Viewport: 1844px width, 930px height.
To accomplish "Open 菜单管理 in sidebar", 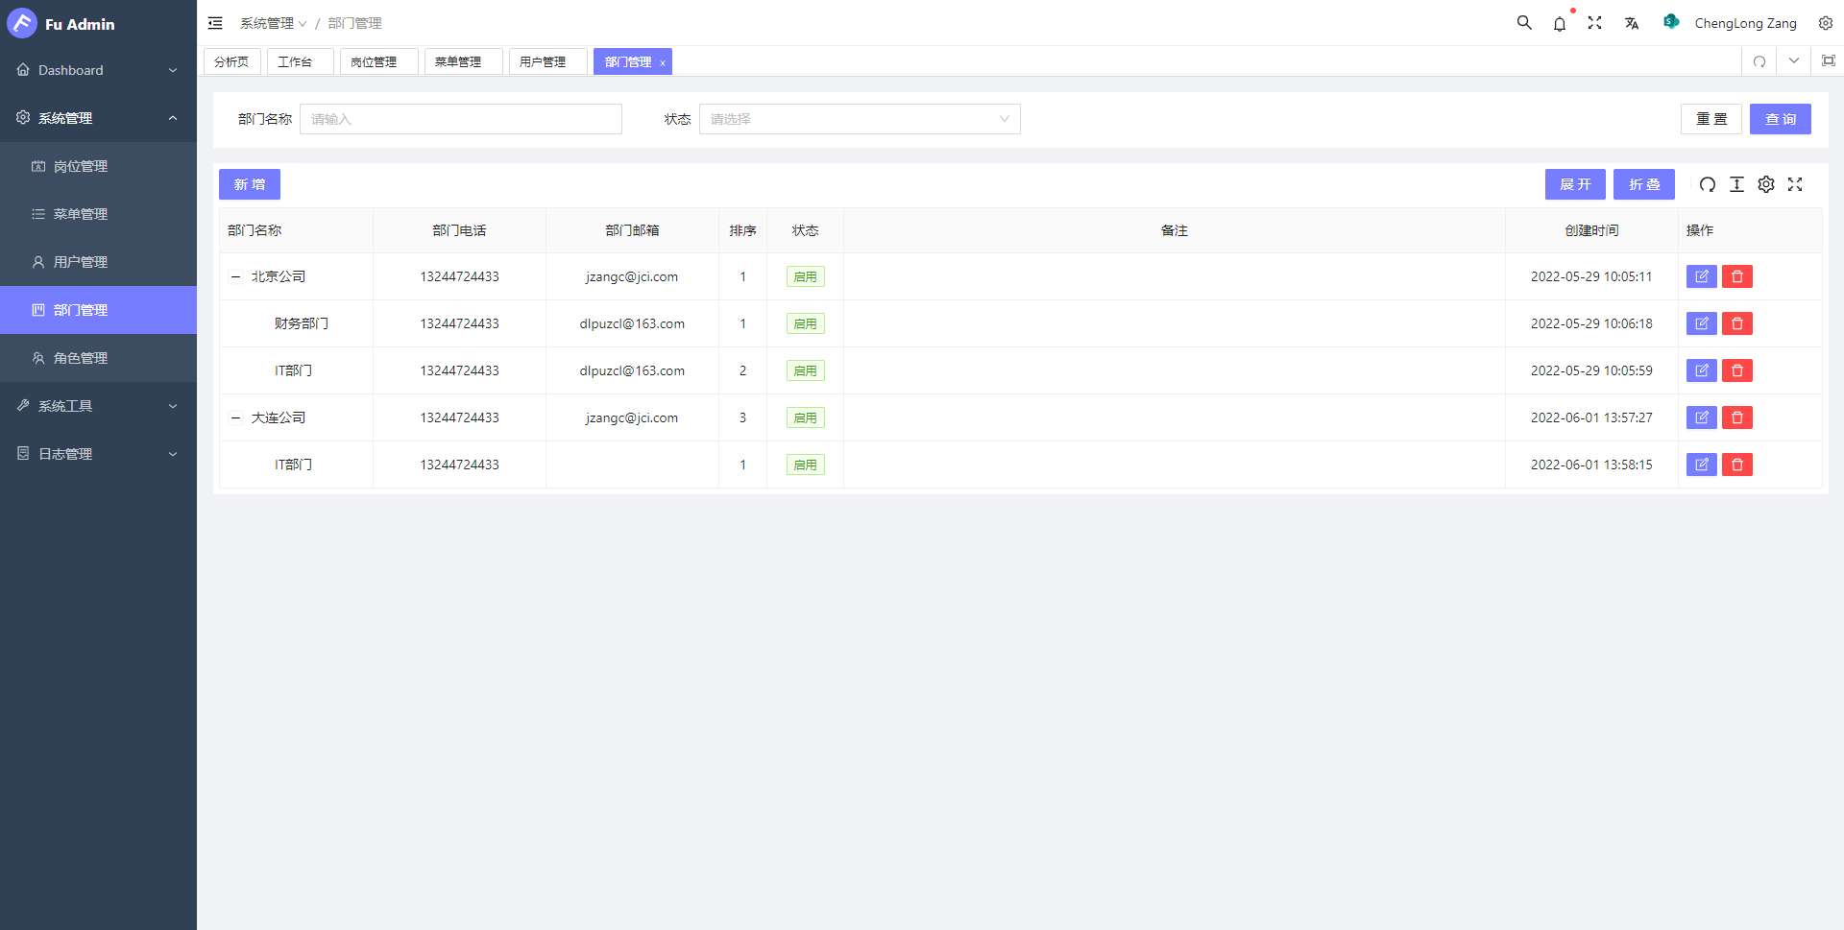I will click(98, 214).
